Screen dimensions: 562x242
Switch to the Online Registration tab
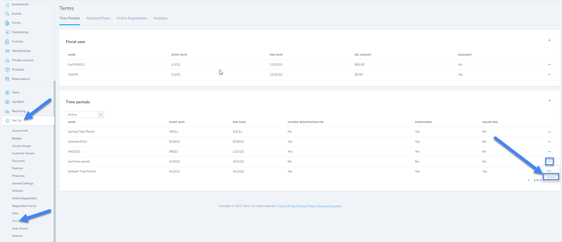pos(132,18)
